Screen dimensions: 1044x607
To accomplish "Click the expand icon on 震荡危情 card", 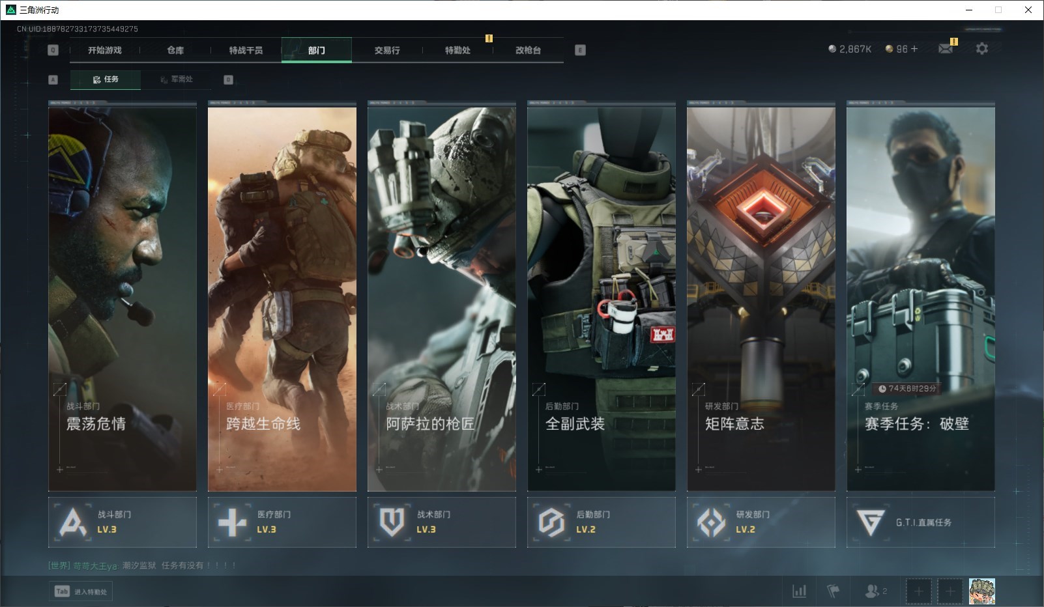I will (x=60, y=389).
